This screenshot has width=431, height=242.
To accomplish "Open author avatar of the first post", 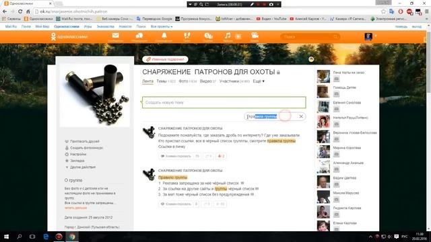I will click(149, 132).
